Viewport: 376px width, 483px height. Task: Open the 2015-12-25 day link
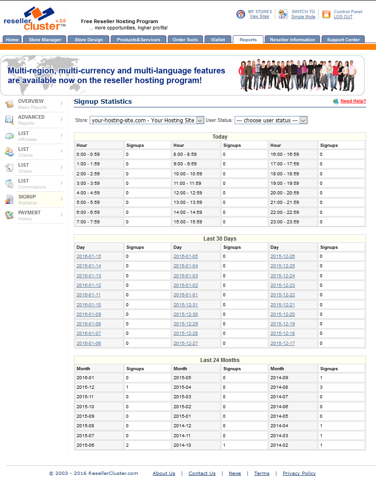pos(283,266)
